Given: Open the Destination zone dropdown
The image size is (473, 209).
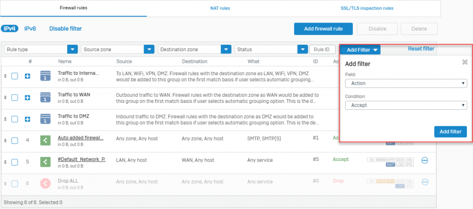Looking at the screenshot, I should [x=194, y=49].
